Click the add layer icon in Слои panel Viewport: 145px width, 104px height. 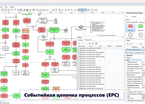[x=128, y=44]
